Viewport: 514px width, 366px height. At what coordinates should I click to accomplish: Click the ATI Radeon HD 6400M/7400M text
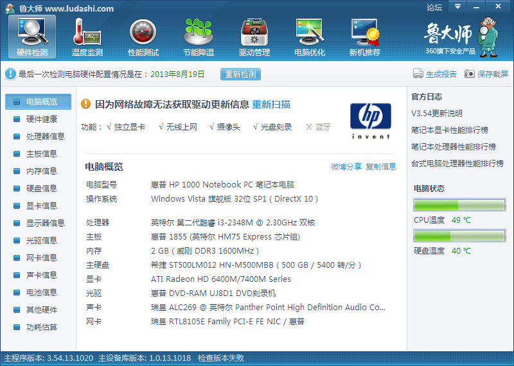[221, 279]
